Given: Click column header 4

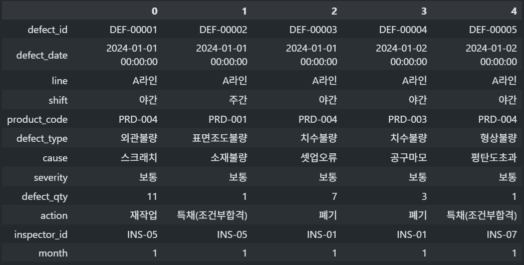Looking at the screenshot, I should click(513, 11).
